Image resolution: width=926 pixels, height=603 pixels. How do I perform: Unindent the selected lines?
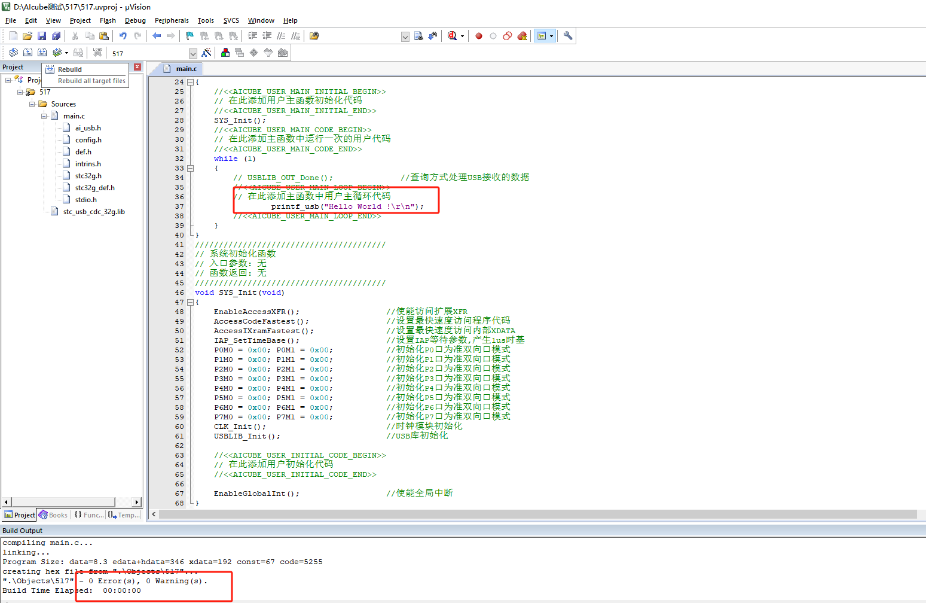267,36
